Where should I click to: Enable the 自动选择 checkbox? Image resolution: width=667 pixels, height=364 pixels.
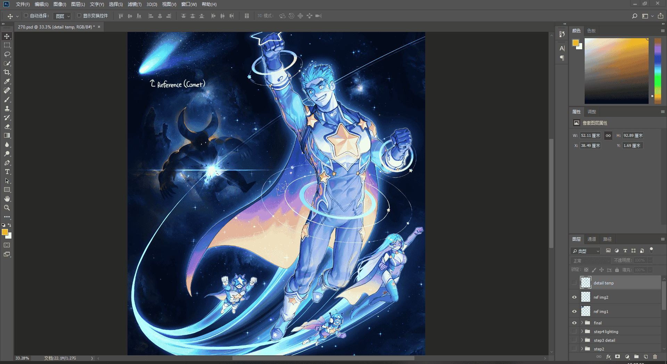click(x=26, y=16)
